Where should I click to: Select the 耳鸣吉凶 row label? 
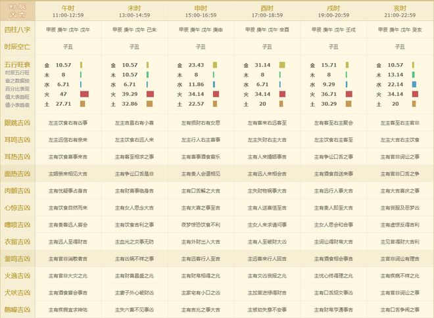point(18,140)
